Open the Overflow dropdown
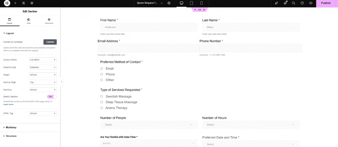Screen dimensions: 338x147 click(43, 90)
